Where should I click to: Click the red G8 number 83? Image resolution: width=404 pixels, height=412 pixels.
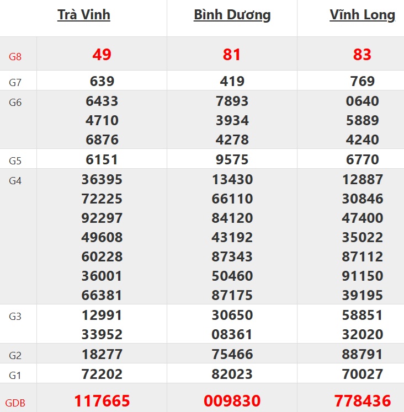tap(362, 55)
